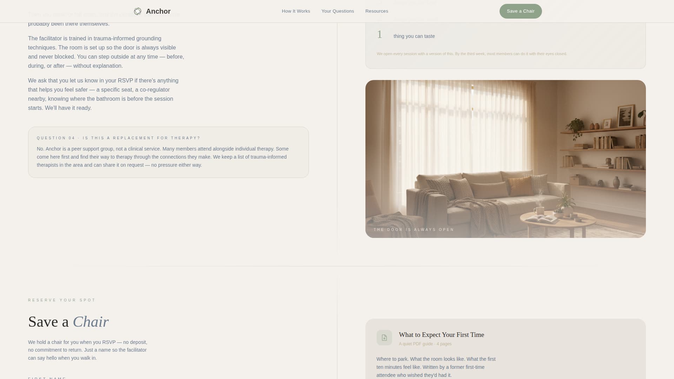The width and height of the screenshot is (674, 379).
Task: Go to Your Questions section
Action: pyautogui.click(x=338, y=11)
